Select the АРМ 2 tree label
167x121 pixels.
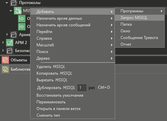pyautogui.click(x=21, y=43)
